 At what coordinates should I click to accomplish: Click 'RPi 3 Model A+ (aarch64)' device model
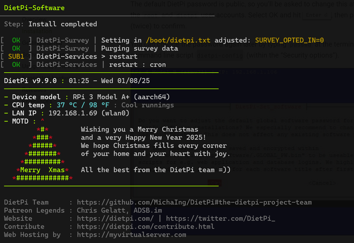click(x=121, y=97)
